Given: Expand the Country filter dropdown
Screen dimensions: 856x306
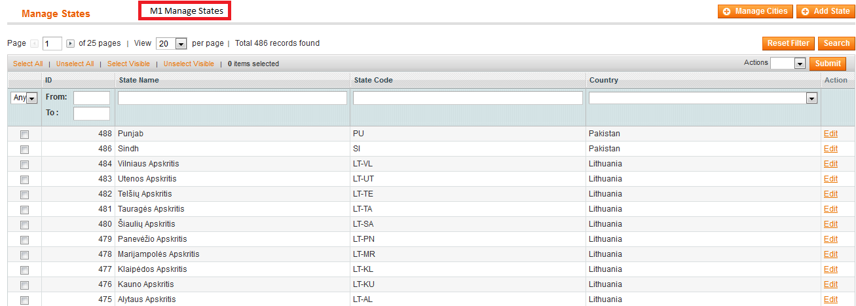Looking at the screenshot, I should click(x=703, y=98).
